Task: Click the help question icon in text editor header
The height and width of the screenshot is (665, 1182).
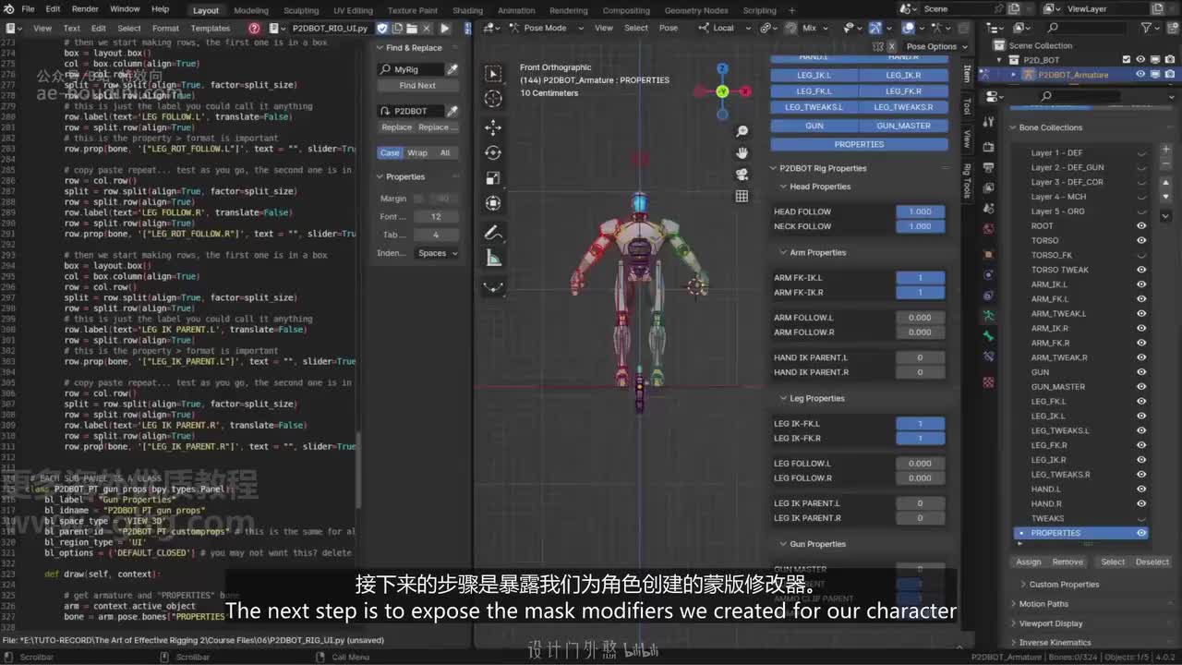Action: [x=254, y=29]
